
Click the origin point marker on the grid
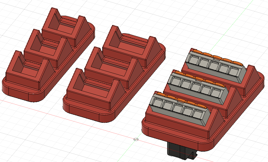click(136, 139)
